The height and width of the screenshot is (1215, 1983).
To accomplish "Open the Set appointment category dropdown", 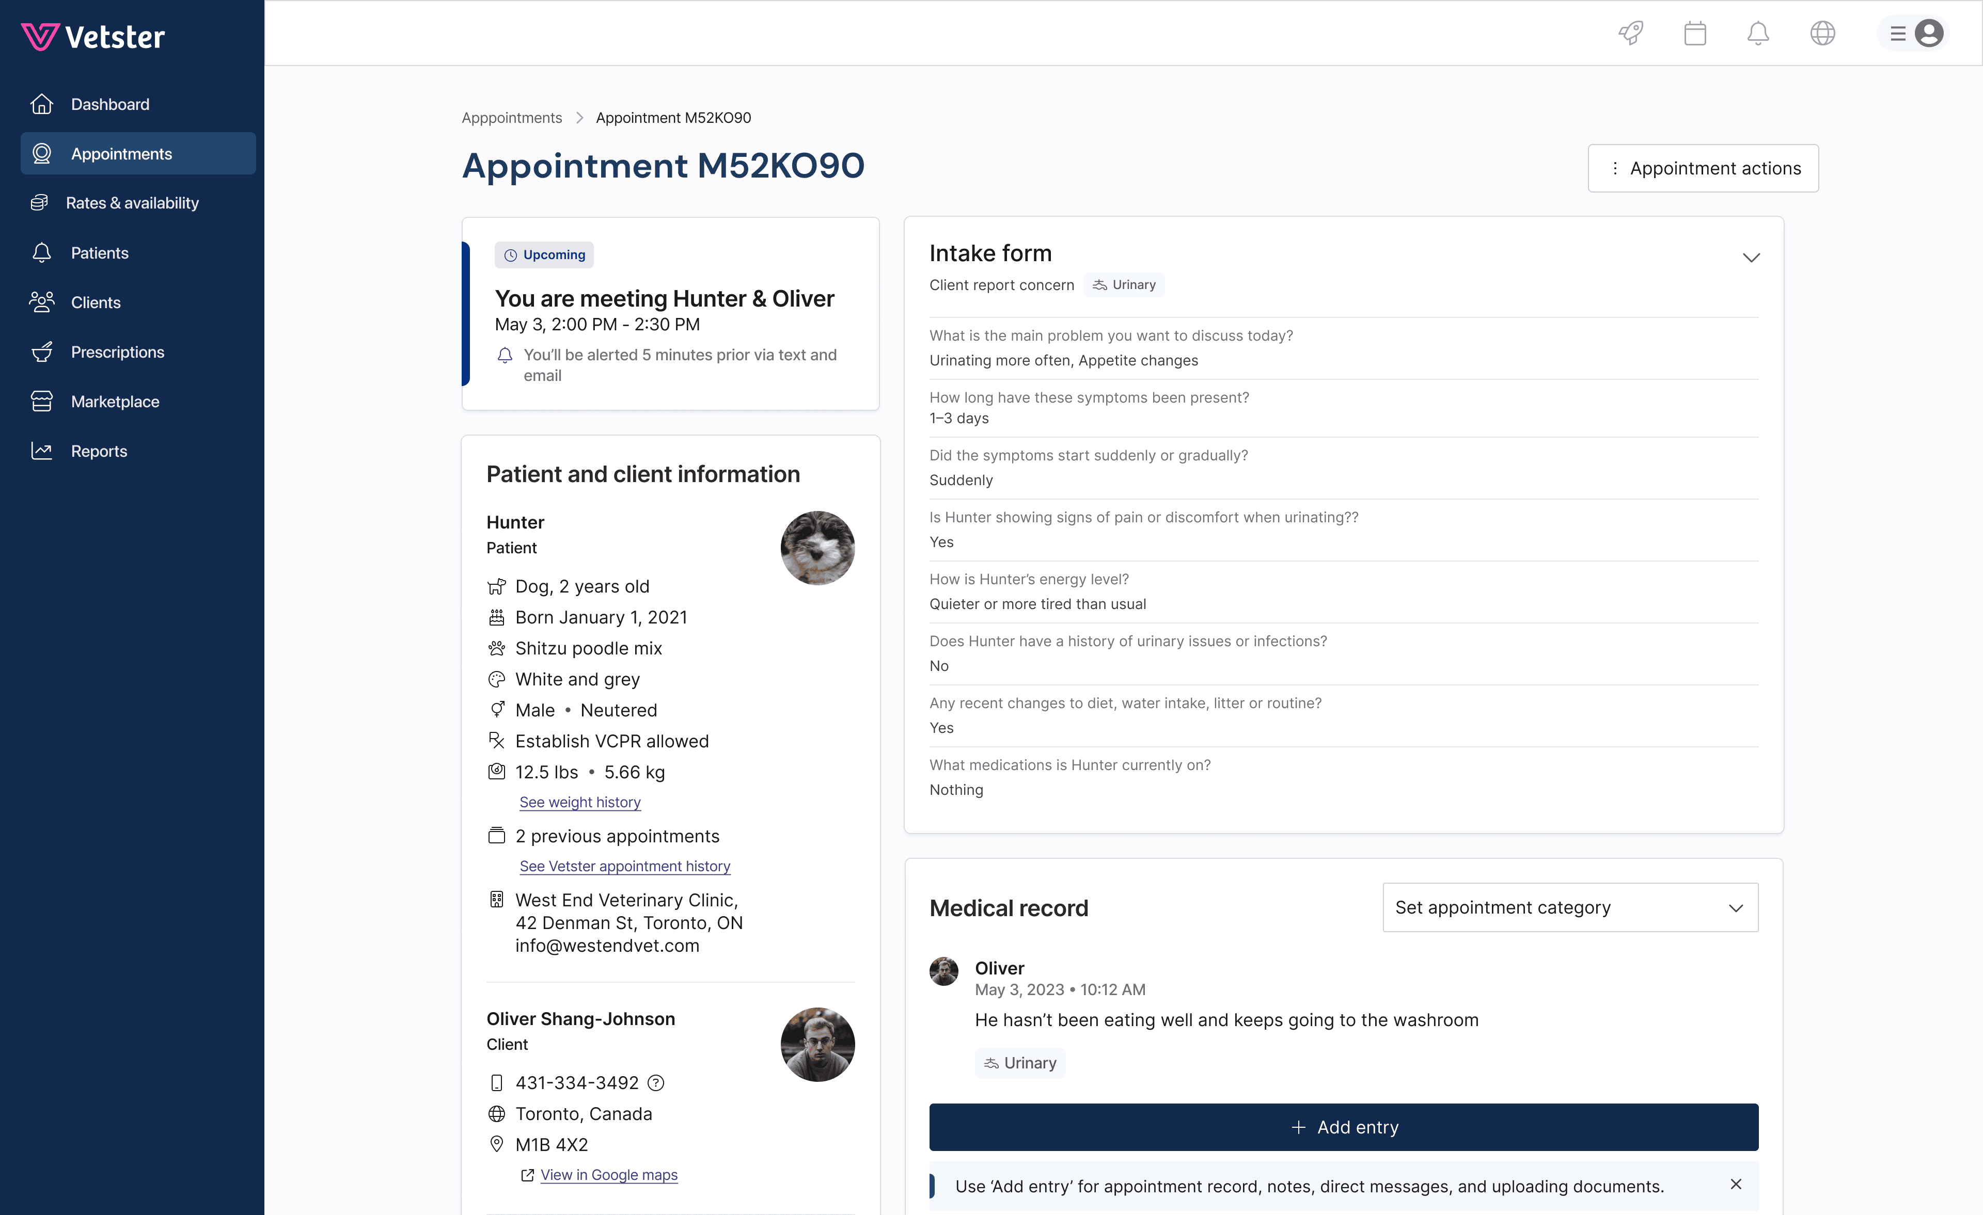I will [1568, 907].
